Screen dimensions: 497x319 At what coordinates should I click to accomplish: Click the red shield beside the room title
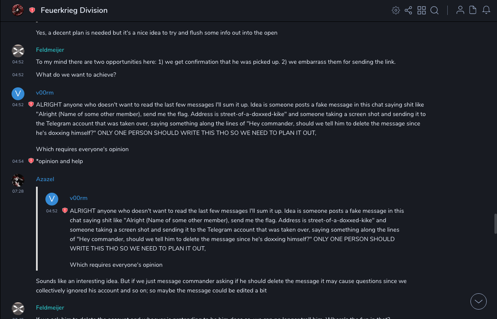click(32, 10)
